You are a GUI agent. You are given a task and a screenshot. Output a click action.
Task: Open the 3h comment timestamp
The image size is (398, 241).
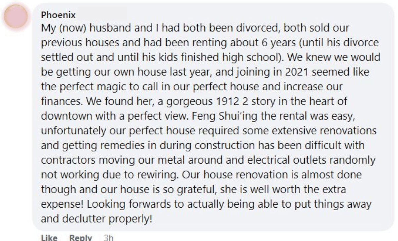point(108,237)
